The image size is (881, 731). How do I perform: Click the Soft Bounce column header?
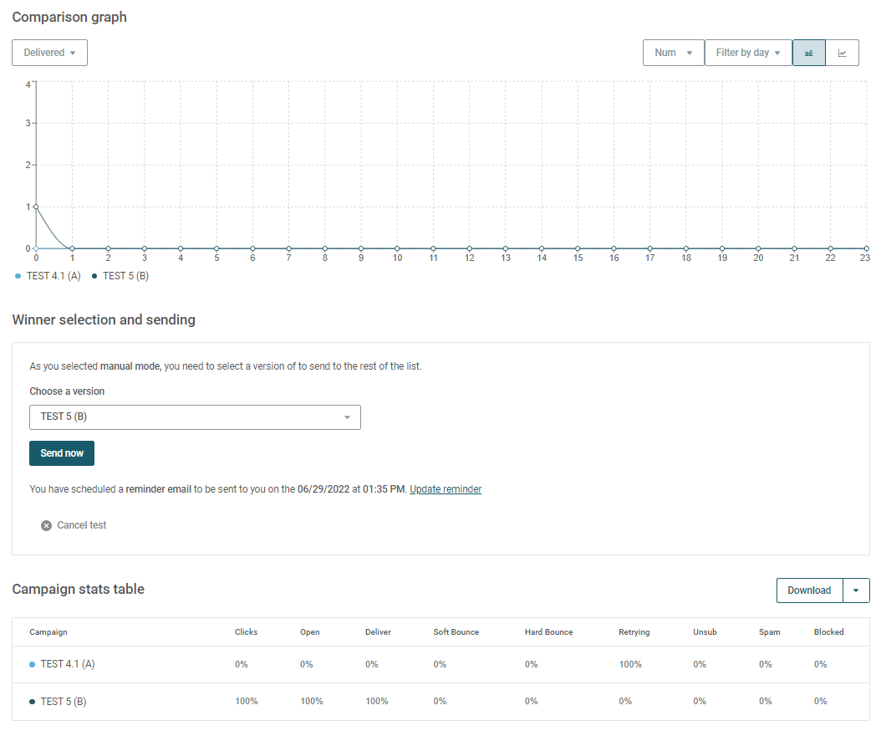[456, 632]
